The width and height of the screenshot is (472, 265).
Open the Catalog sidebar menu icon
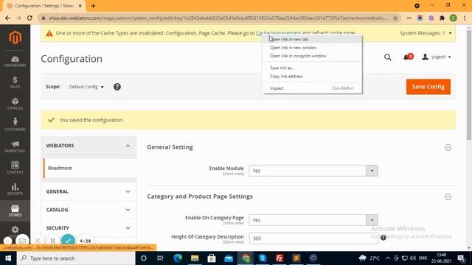[15, 102]
